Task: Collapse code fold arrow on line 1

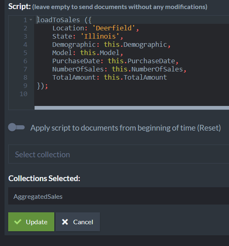Action: 31,20
